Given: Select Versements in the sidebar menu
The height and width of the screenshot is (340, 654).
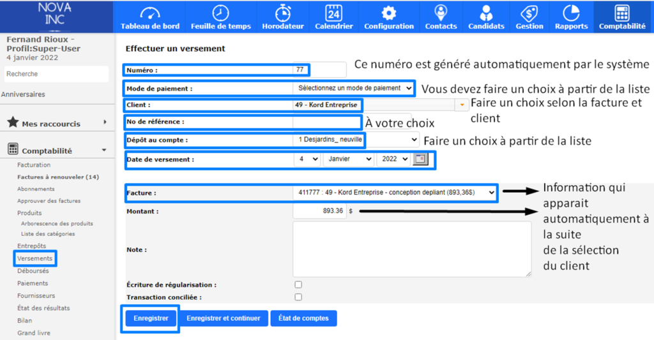Looking at the screenshot, I should click(x=35, y=258).
